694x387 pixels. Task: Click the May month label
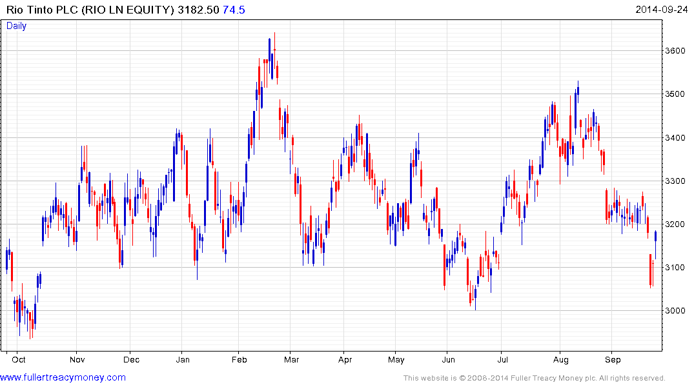click(396, 359)
